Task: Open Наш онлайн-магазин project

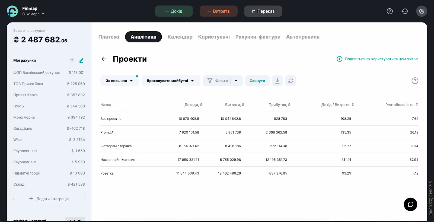Action: tap(259, 160)
